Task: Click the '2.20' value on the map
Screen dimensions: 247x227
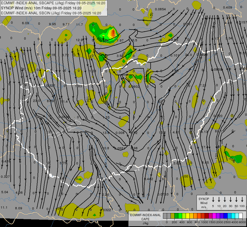Action: pyautogui.click(x=105, y=194)
